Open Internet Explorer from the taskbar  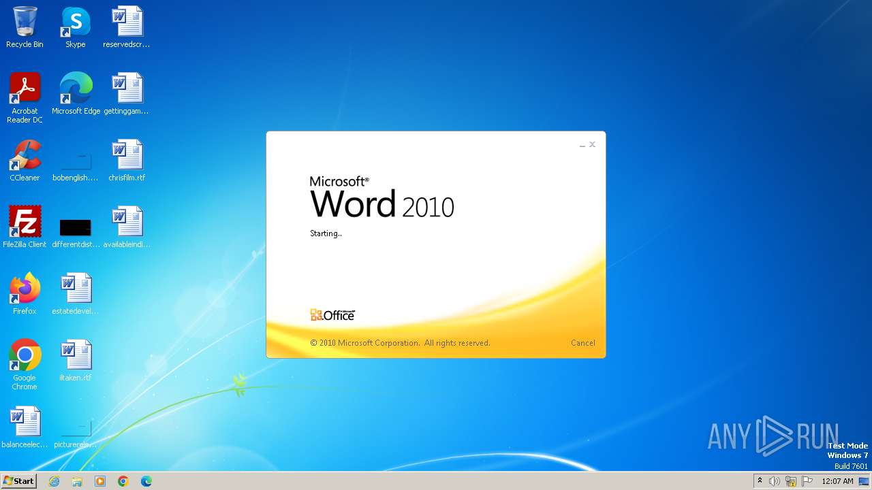tap(54, 481)
